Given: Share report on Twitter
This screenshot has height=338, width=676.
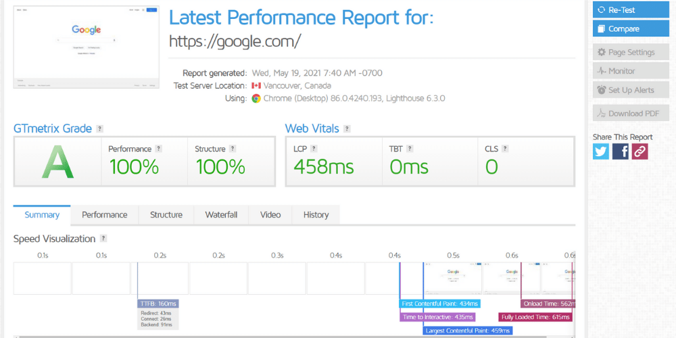Looking at the screenshot, I should pos(601,151).
